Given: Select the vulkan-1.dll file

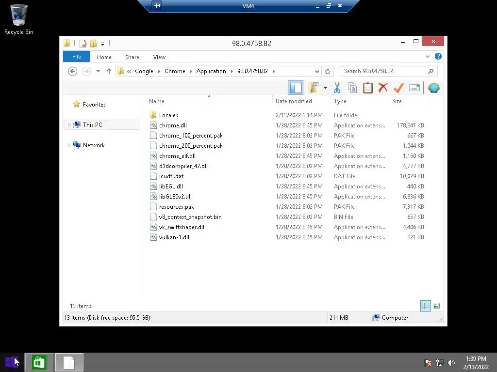Looking at the screenshot, I should coord(174,237).
